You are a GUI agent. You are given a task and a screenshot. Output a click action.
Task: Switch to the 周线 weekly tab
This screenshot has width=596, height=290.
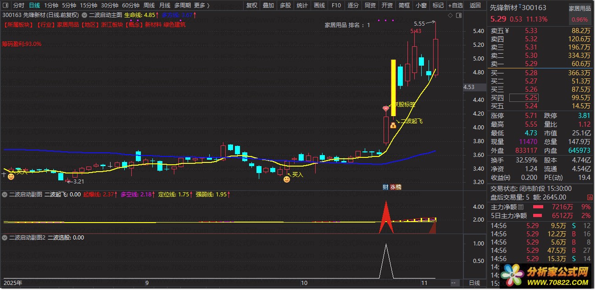point(149,6)
